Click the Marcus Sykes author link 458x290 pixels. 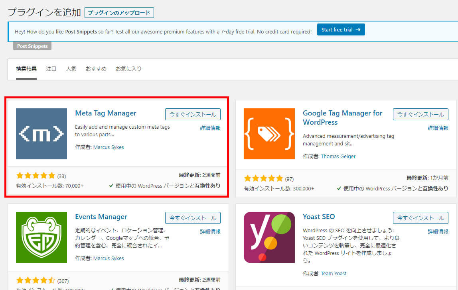tap(108, 147)
